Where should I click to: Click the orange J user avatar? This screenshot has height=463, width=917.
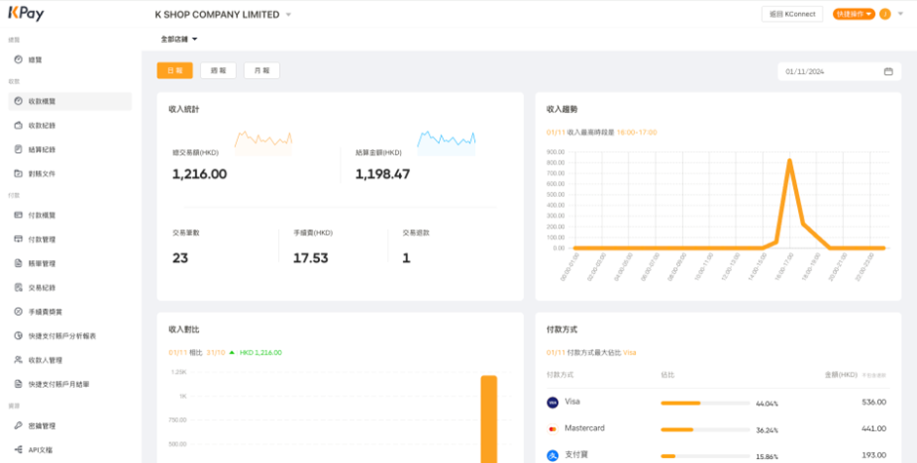point(885,14)
